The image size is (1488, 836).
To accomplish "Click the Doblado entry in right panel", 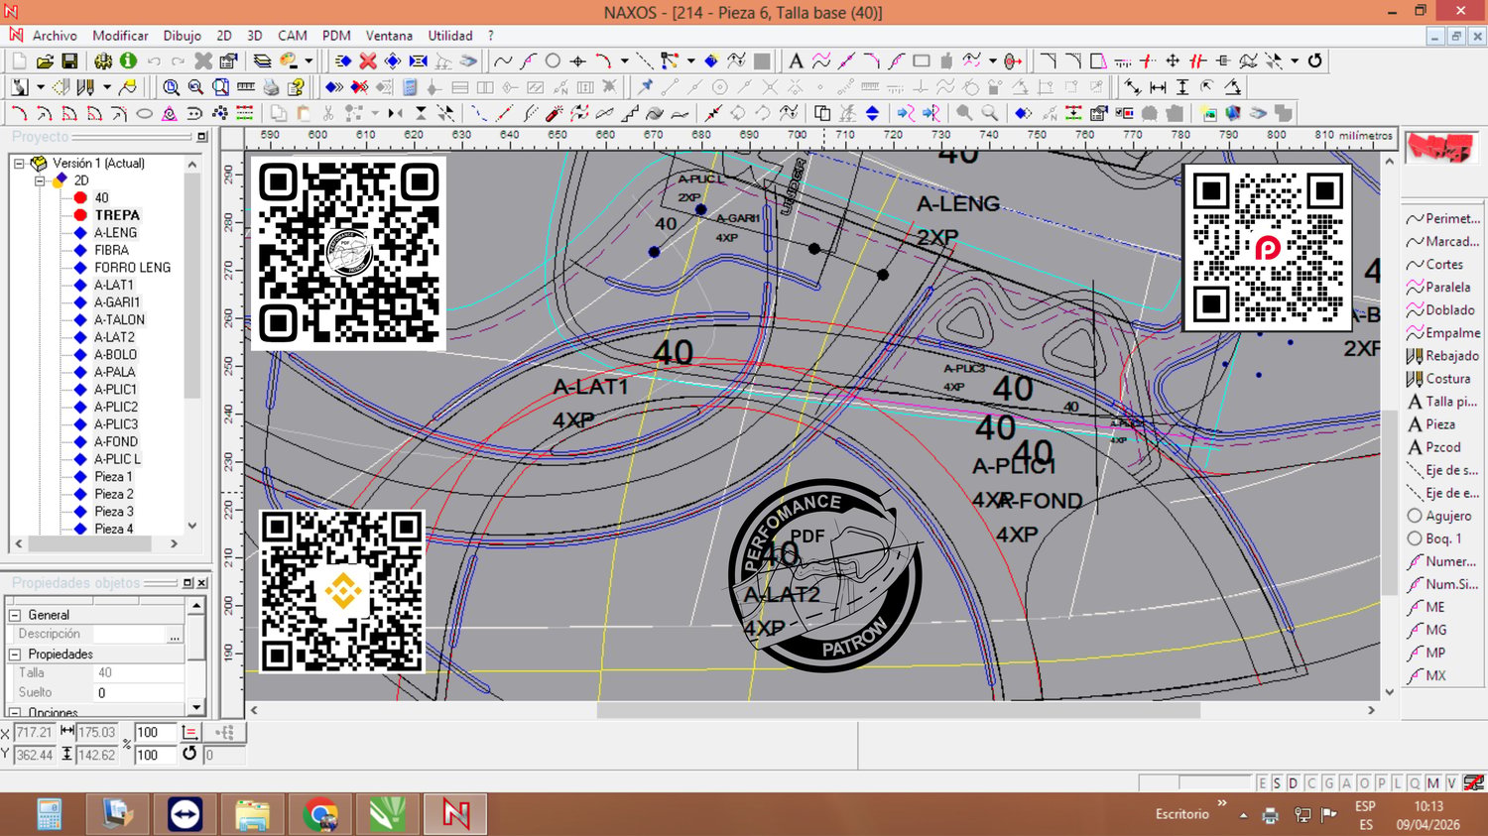I will [1443, 310].
